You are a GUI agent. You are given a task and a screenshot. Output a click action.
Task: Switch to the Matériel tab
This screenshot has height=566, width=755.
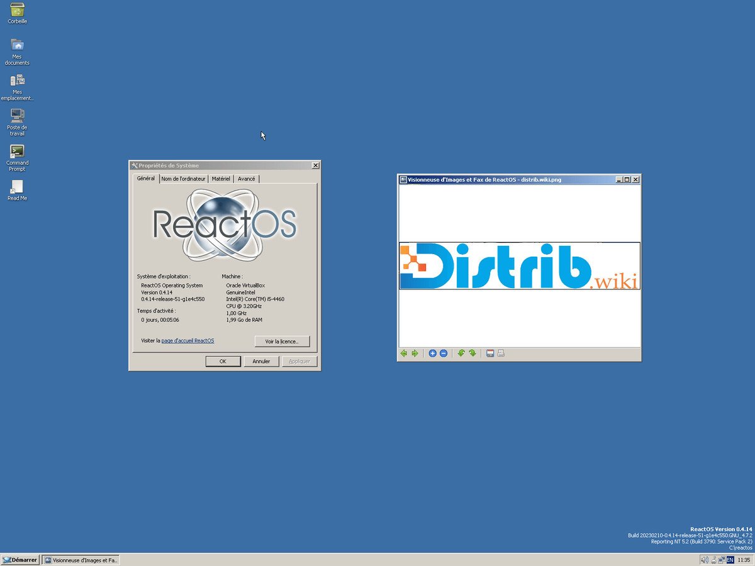[221, 179]
